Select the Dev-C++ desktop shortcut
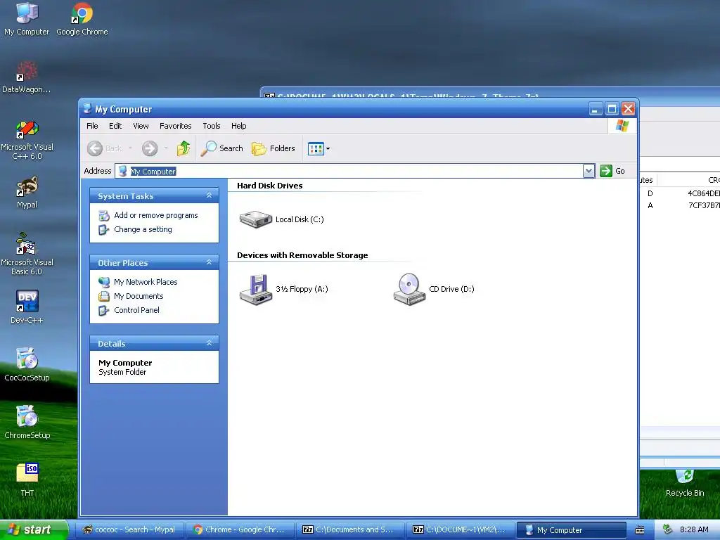720x540 pixels. (27, 308)
